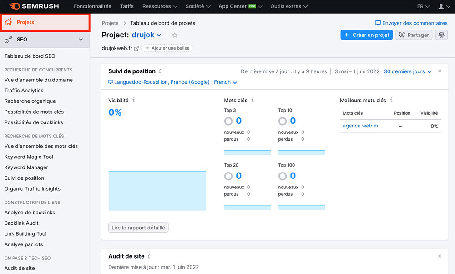Show info for Suivi de position

160,71
